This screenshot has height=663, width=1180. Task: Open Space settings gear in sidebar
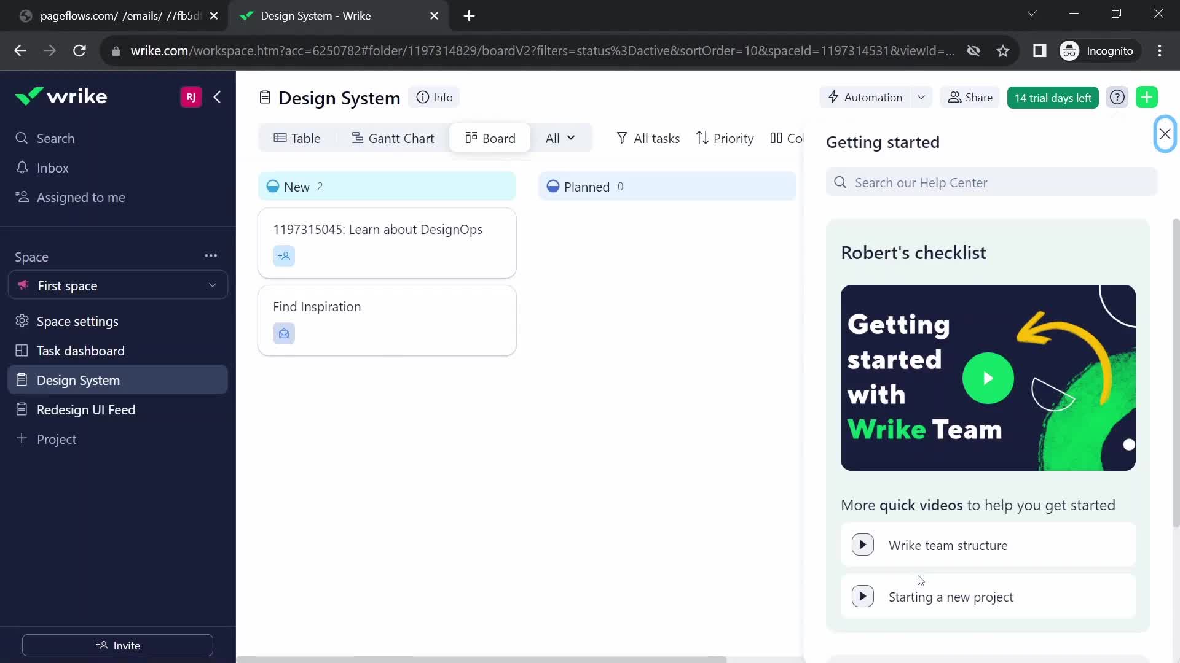coord(22,321)
